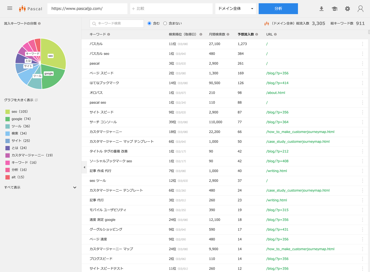Select the 含まない radio button
This screenshot has width=370, height=272.
tap(165, 23)
